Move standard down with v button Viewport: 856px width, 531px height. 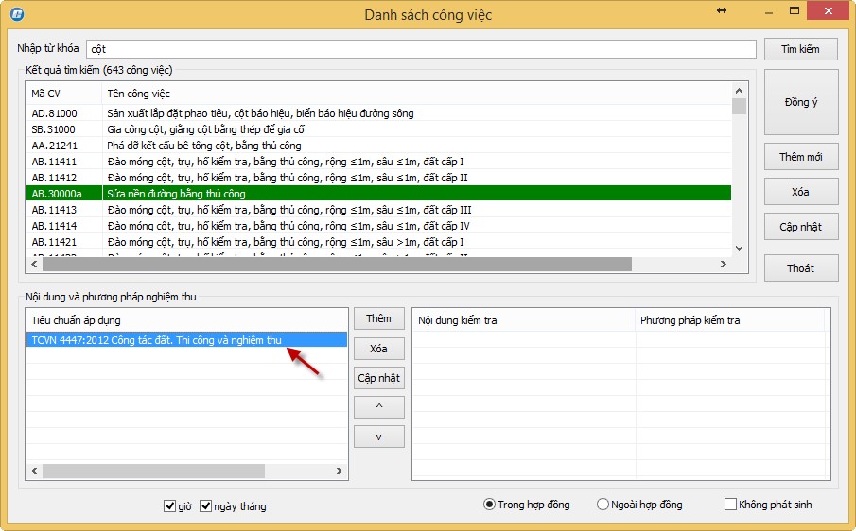point(378,437)
